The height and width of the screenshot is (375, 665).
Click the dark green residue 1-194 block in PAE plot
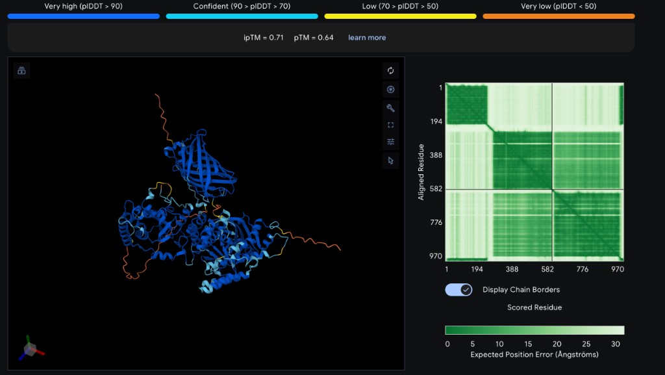[x=466, y=104]
